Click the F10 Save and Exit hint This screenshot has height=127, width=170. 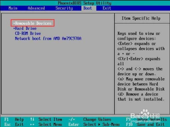(145, 124)
